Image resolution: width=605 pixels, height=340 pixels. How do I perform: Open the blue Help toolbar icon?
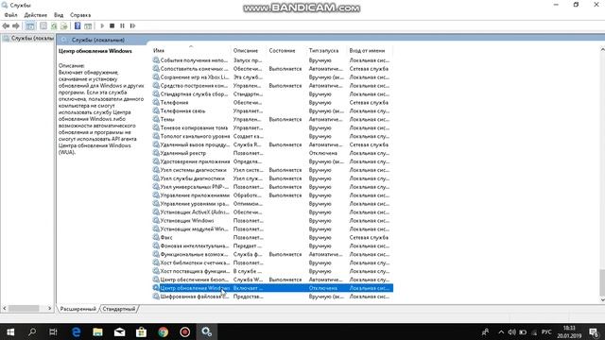[x=78, y=25]
